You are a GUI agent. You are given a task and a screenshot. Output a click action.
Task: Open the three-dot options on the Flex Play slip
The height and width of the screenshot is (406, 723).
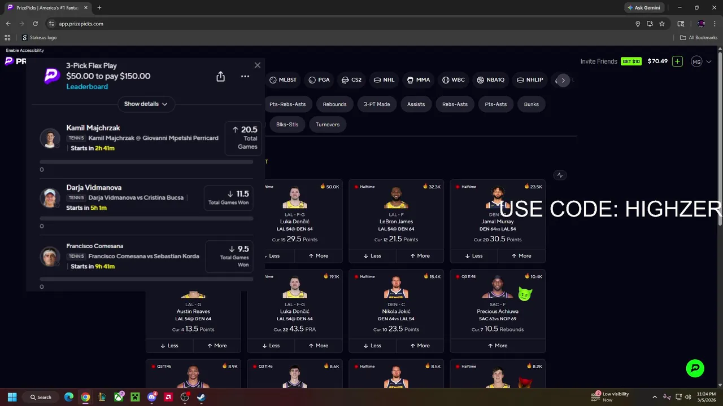tap(245, 76)
